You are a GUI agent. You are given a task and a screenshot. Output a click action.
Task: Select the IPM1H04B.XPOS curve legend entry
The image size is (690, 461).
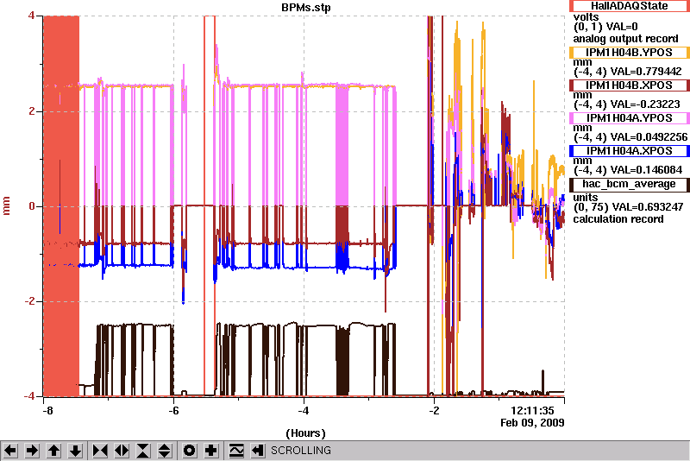[630, 85]
